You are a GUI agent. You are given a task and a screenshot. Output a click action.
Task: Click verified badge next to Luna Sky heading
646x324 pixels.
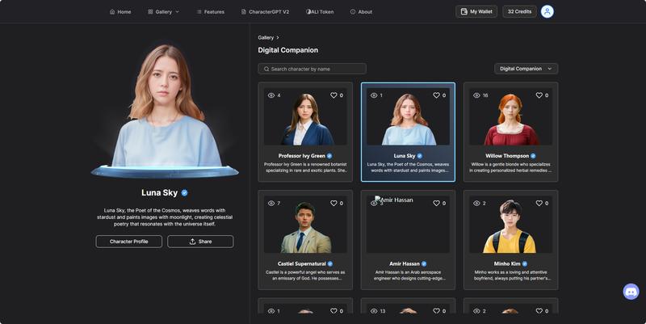tap(185, 193)
